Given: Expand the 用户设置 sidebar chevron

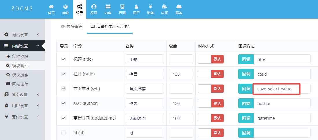Looking at the screenshot, I should [38, 106].
